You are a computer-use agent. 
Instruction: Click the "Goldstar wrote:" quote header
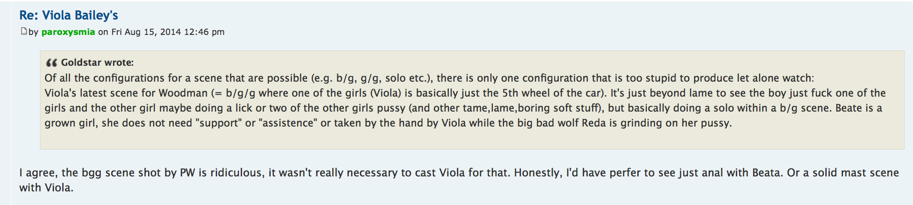(97, 63)
